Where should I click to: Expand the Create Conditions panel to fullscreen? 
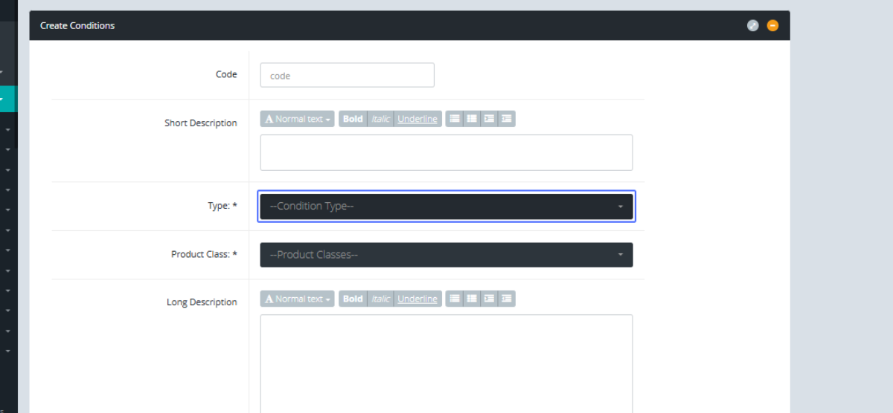(x=752, y=25)
